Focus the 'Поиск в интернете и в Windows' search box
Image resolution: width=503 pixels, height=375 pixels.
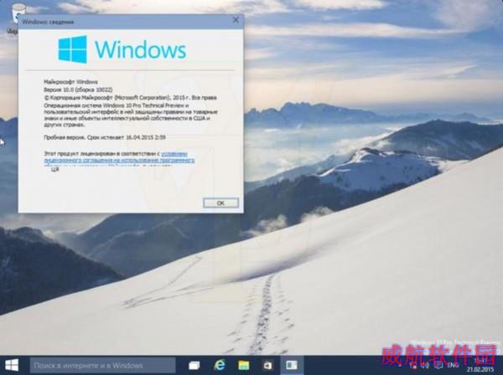[x=102, y=366]
